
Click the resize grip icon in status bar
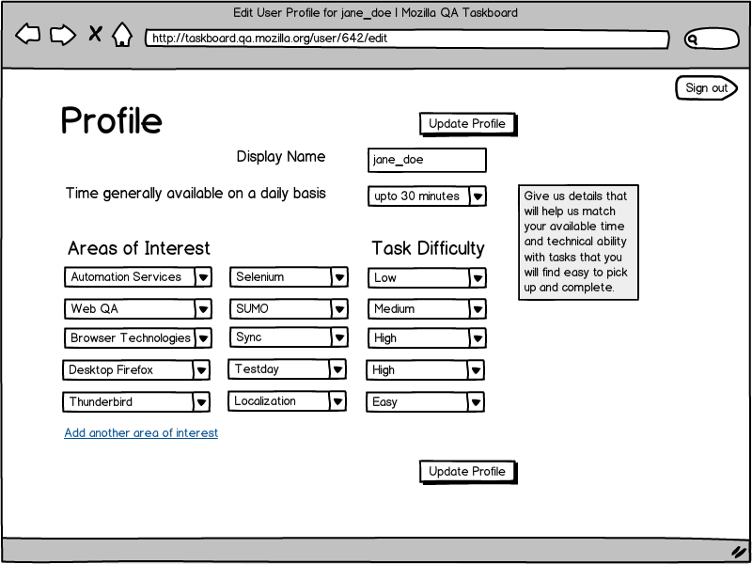pyautogui.click(x=738, y=551)
